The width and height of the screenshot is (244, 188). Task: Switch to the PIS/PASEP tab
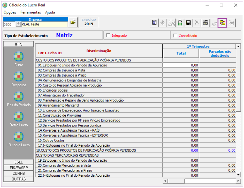pos(18,168)
